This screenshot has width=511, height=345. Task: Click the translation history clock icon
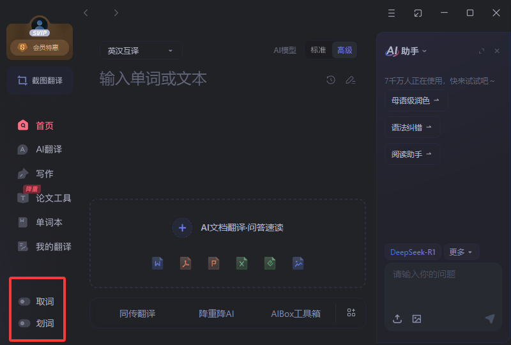click(x=331, y=80)
